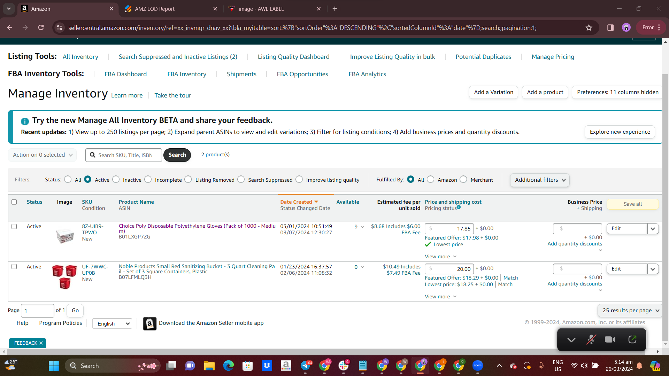The image size is (669, 376).
Task: Expand View more for the bucket row
Action: (440, 297)
